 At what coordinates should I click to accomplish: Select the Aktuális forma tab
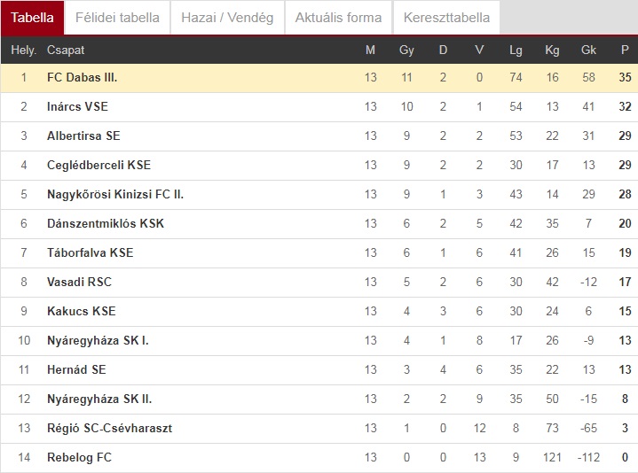pos(338,18)
